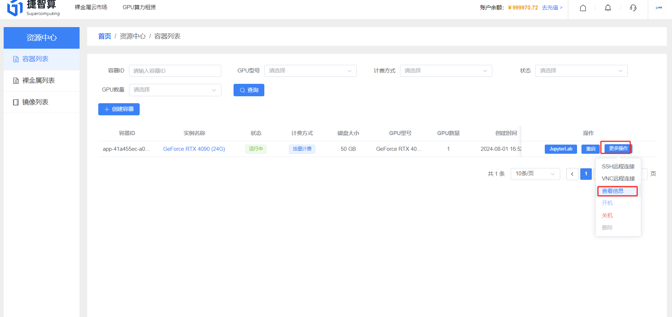Screen dimensions: 672x317
Task: Click 容器ID column header
Action: tap(127, 133)
